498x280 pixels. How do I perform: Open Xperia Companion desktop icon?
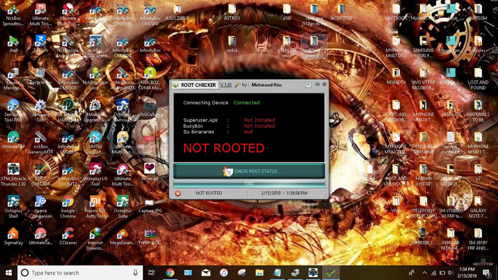[40, 207]
